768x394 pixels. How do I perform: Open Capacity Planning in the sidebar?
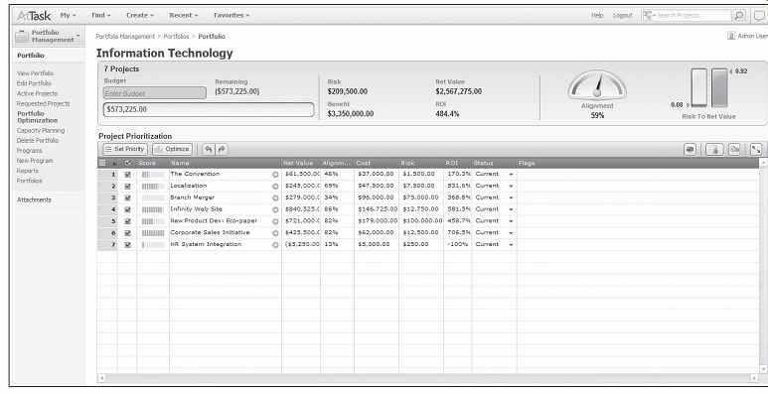[x=41, y=131]
